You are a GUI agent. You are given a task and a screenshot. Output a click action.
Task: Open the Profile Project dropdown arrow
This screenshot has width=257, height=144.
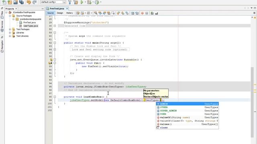click(x=101, y=2)
